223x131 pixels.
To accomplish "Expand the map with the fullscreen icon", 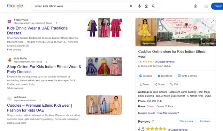I will [212, 22].
